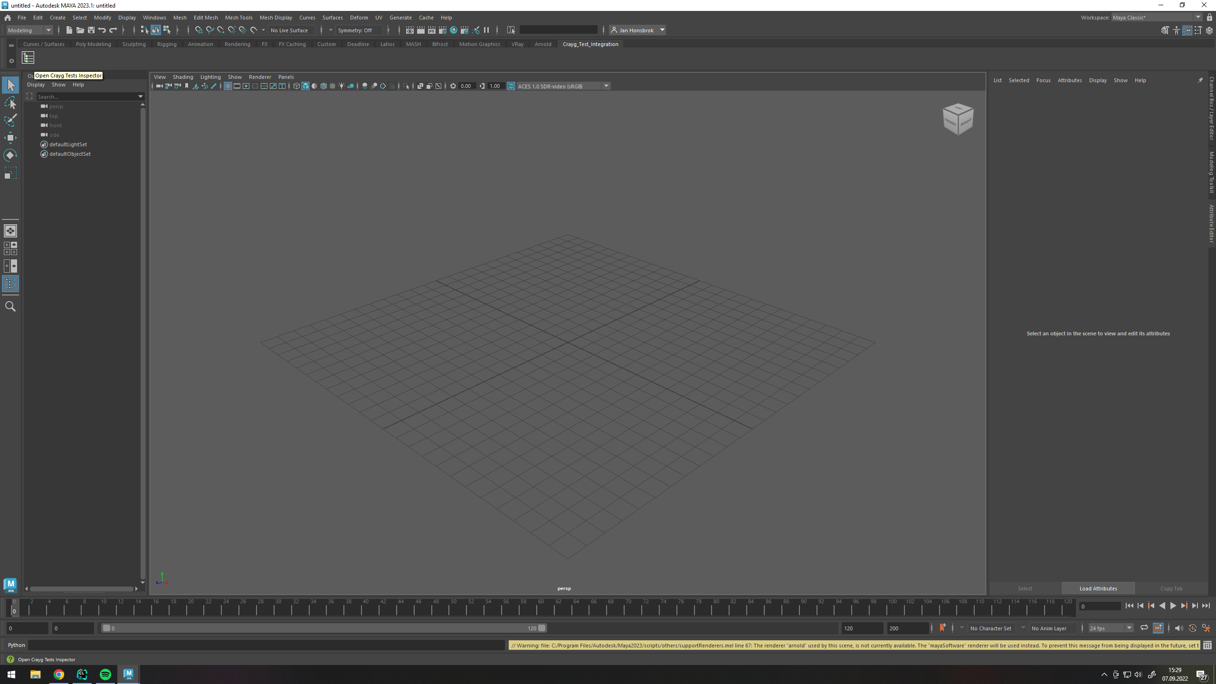The height and width of the screenshot is (684, 1216).
Task: Choose the Rotate tool in toolbox
Action: (10, 155)
